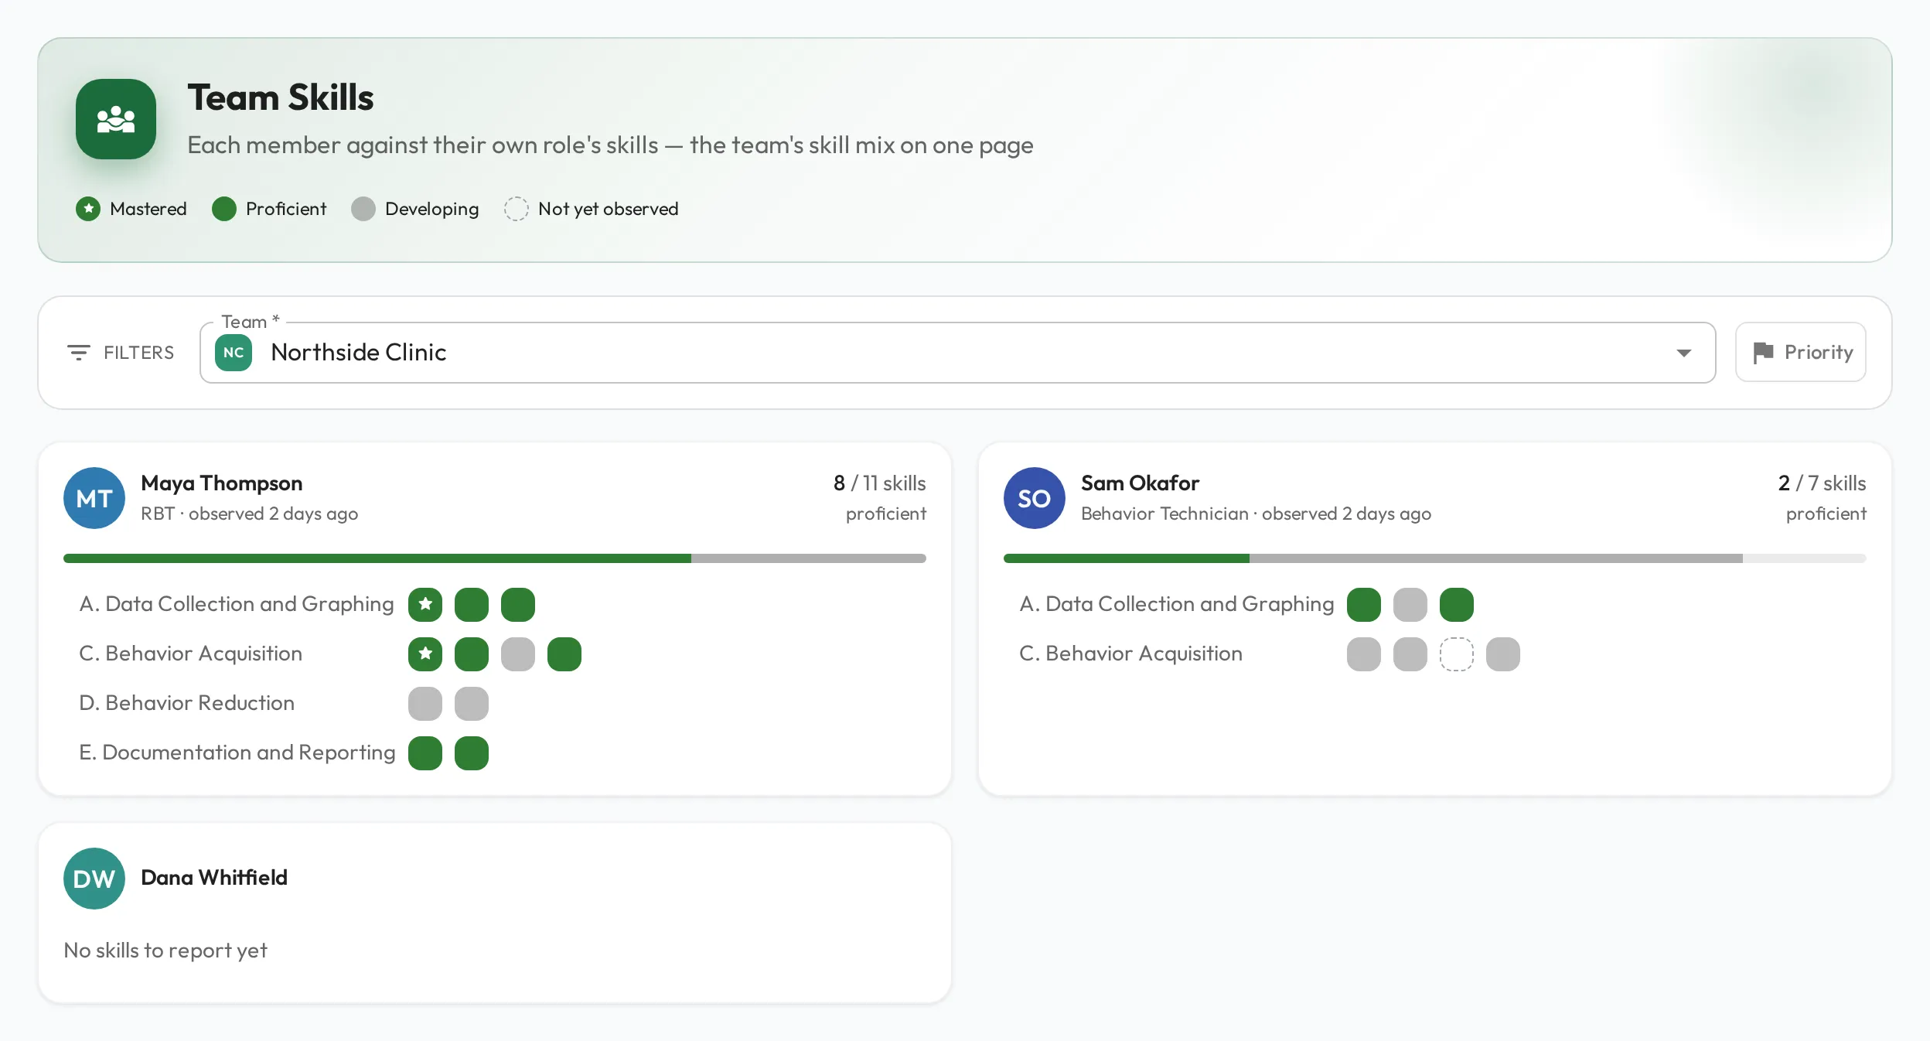Click the Filters icon

[79, 353]
